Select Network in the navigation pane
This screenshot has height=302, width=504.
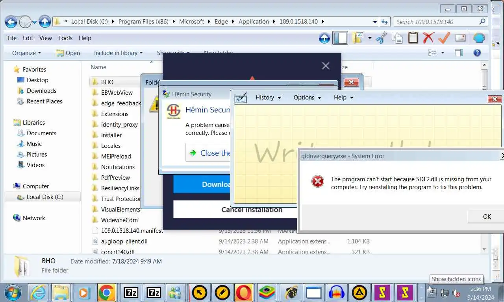[x=34, y=218]
